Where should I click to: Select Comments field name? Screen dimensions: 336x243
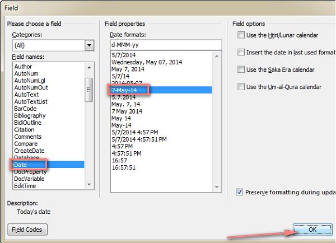[x=49, y=137]
